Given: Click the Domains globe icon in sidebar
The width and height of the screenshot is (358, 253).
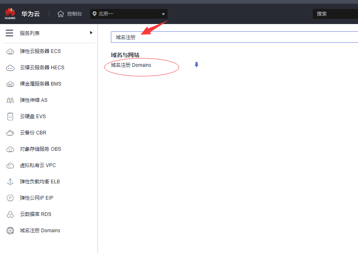Looking at the screenshot, I should click(x=10, y=231).
